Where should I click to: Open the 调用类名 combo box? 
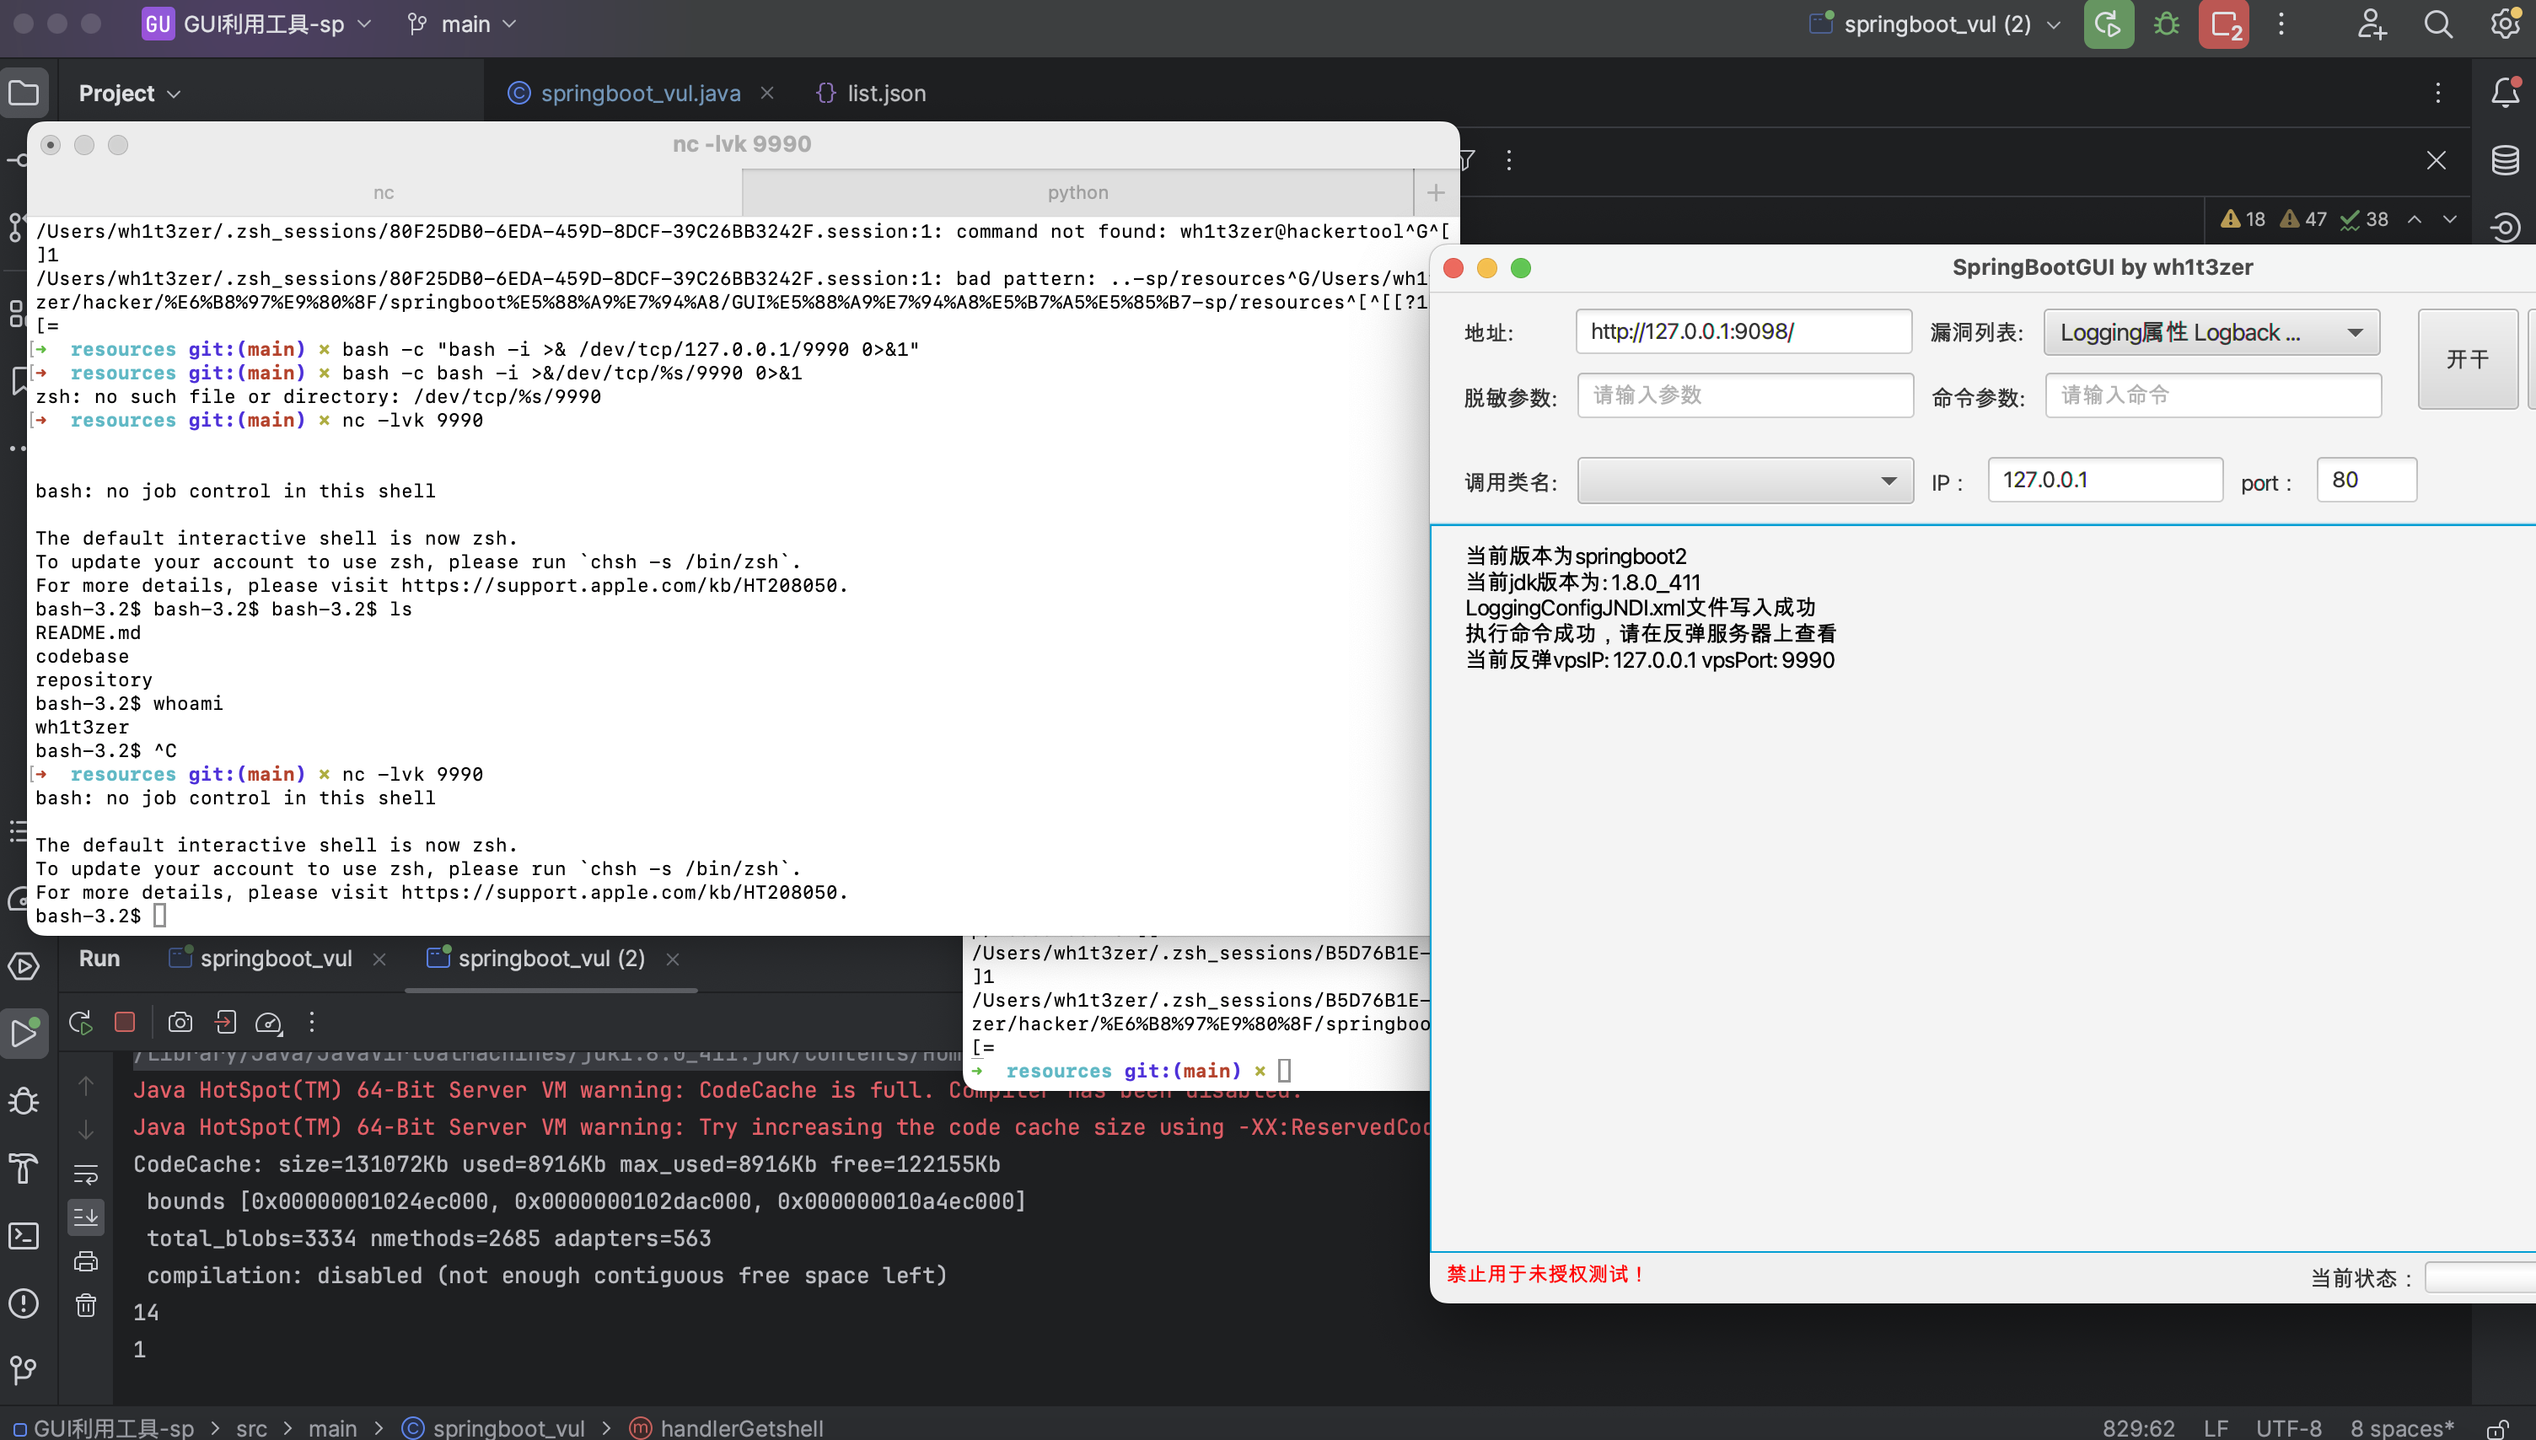click(1745, 481)
